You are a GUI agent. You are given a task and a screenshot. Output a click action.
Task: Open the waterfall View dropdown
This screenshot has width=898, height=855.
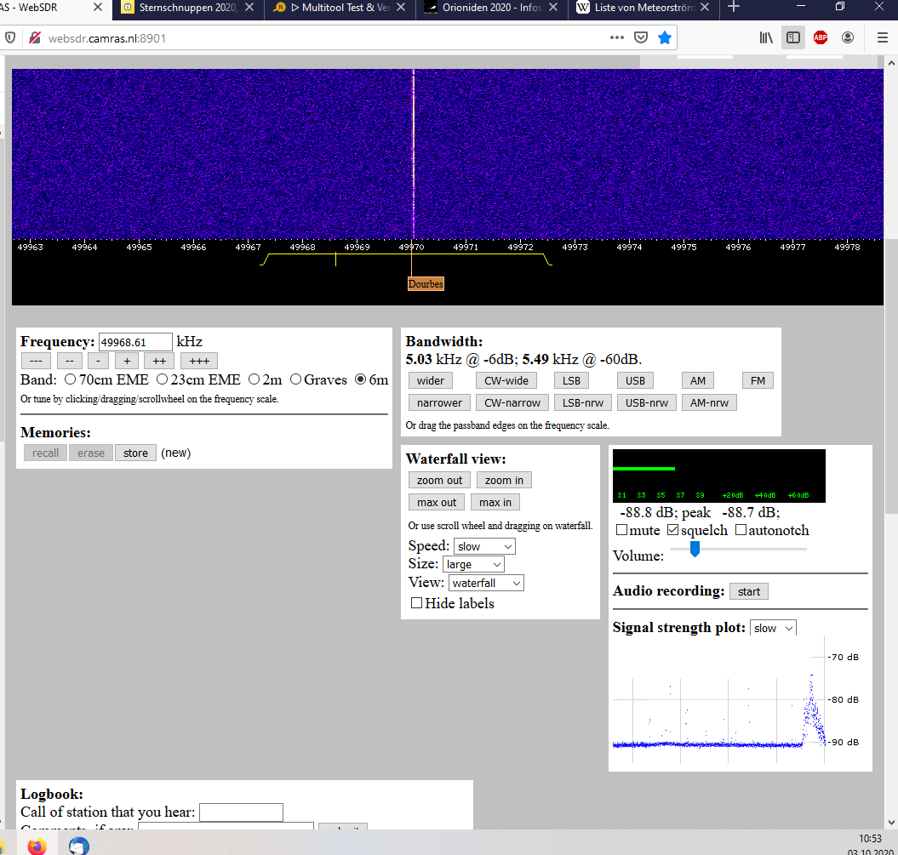(486, 583)
